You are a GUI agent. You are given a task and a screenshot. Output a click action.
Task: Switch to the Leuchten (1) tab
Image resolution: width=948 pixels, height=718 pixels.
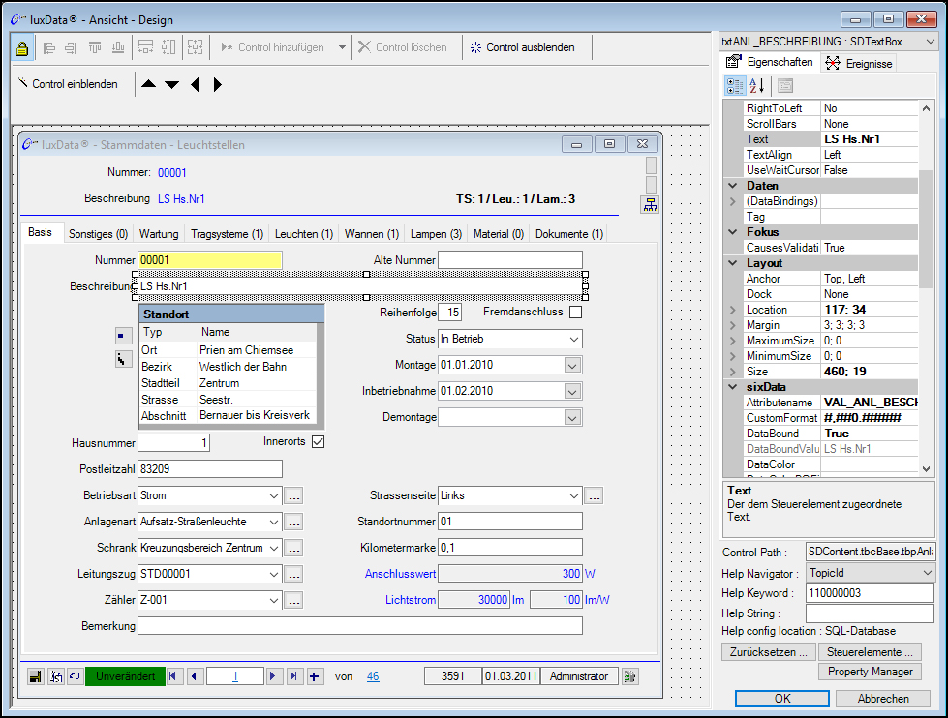point(303,234)
